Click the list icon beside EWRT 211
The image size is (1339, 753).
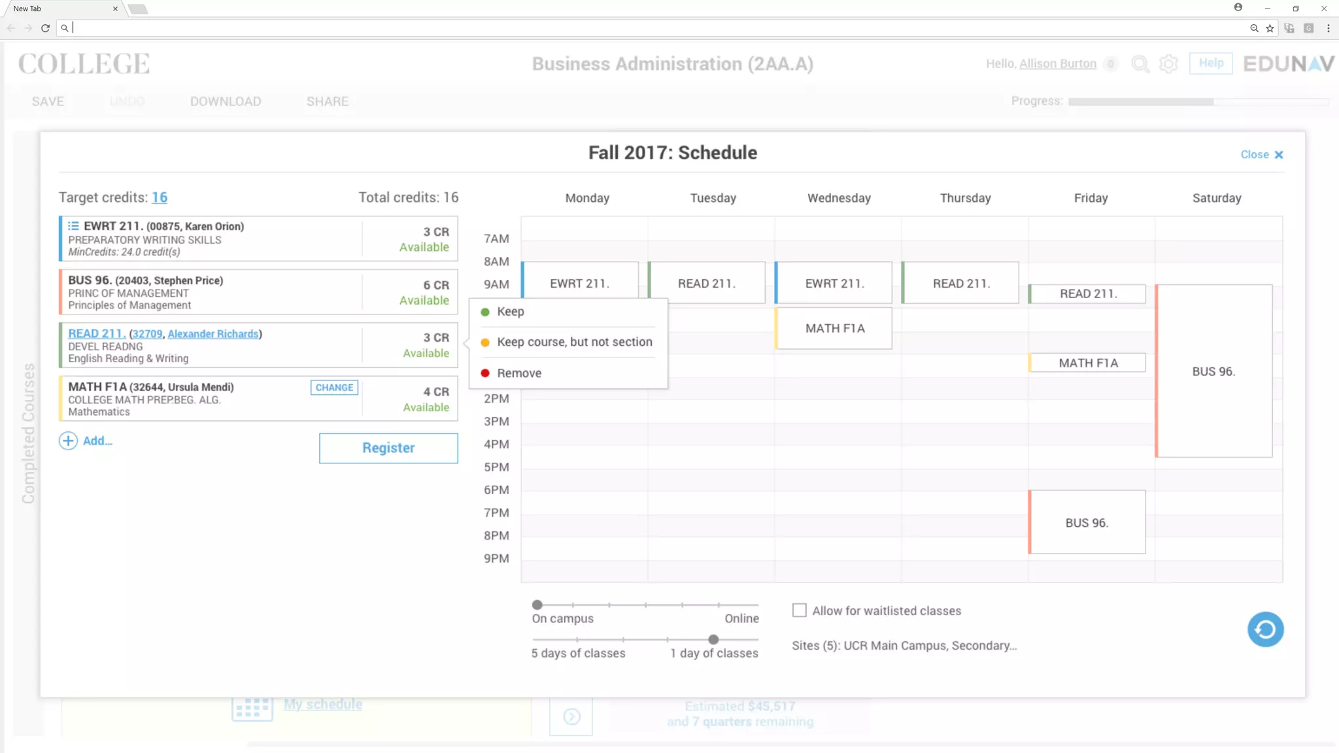(x=73, y=226)
